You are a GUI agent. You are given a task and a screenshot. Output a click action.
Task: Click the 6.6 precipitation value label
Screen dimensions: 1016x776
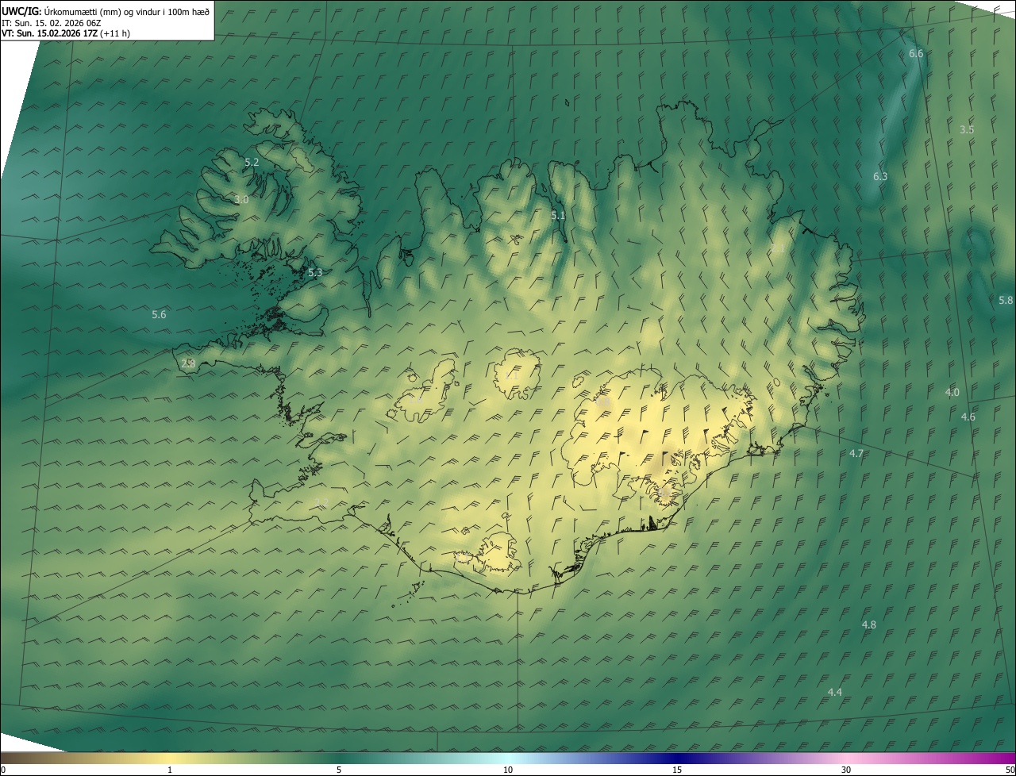916,53
